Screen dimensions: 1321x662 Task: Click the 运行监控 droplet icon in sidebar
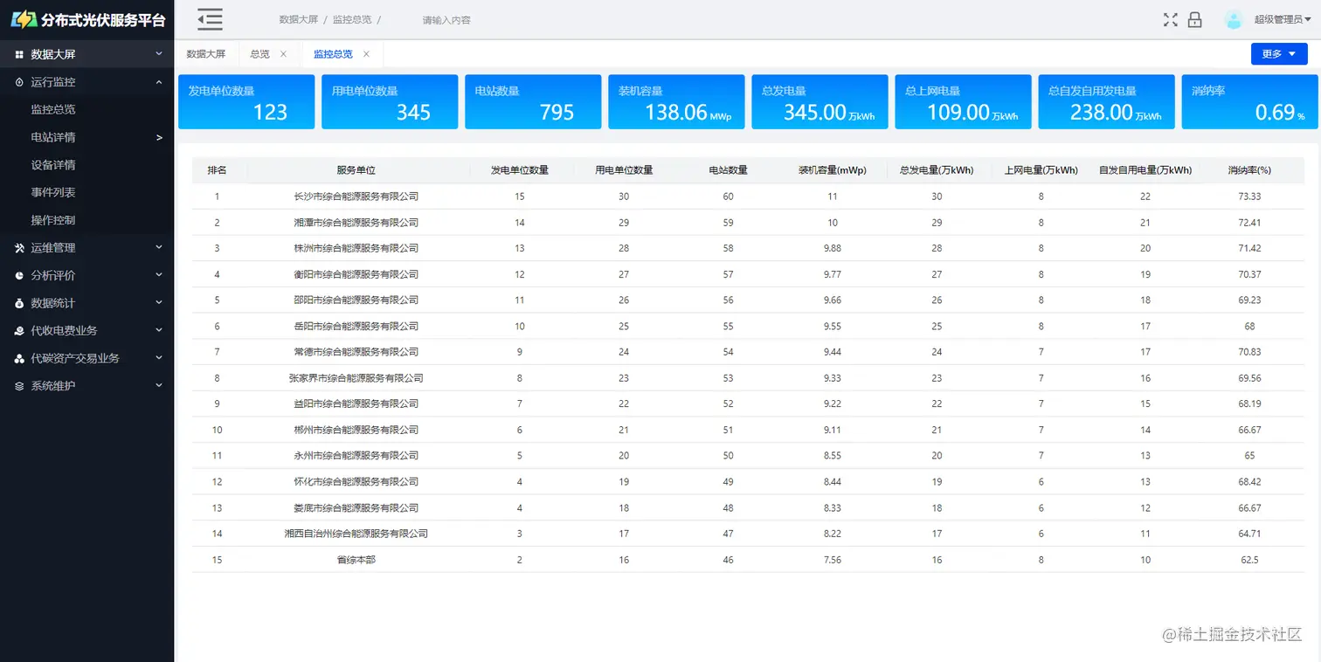(19, 82)
